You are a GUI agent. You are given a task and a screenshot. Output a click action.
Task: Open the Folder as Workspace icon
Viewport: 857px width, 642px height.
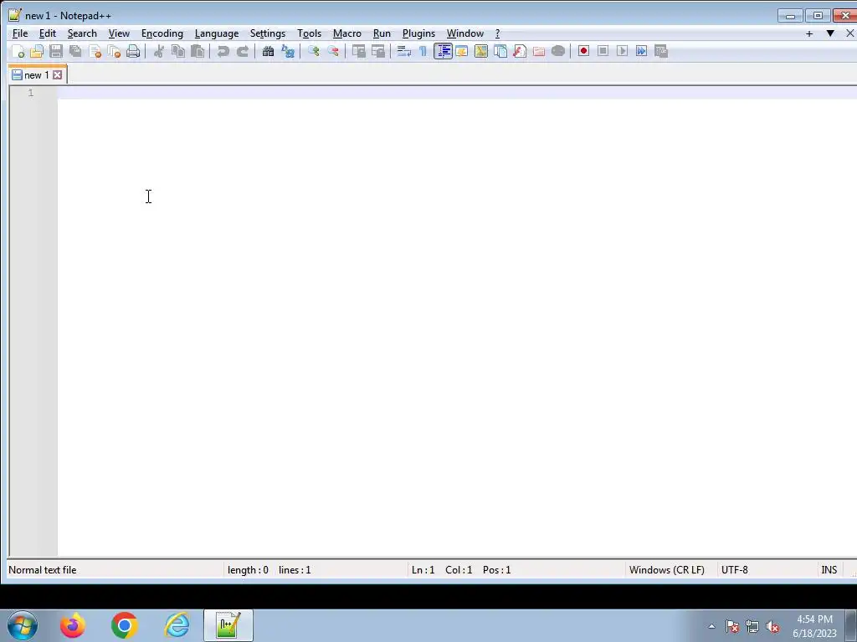click(539, 51)
